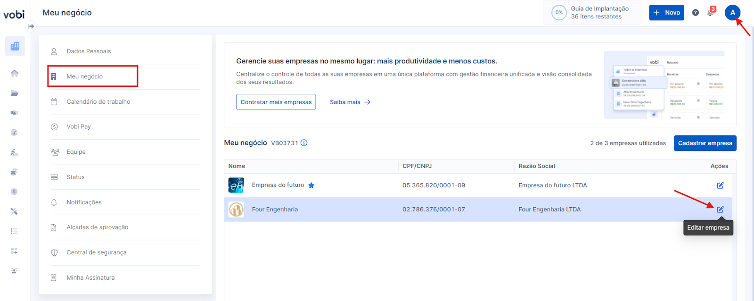The height and width of the screenshot is (301, 754).
Task: Follow the Saiba mais link
Action: pos(350,102)
